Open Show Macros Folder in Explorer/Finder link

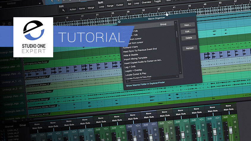pyautogui.click(x=145, y=84)
